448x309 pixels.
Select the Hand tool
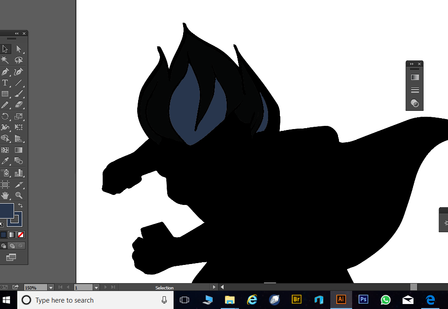pyautogui.click(x=5, y=195)
